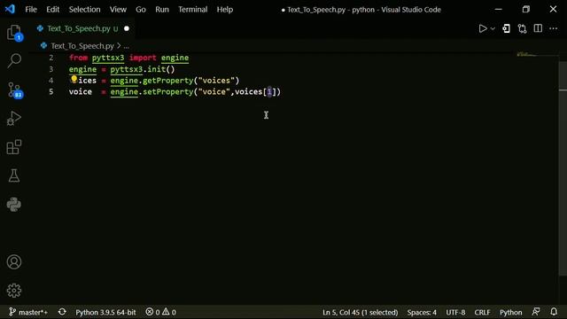Open the Python panel in activity bar
The image size is (567, 319).
[14, 205]
